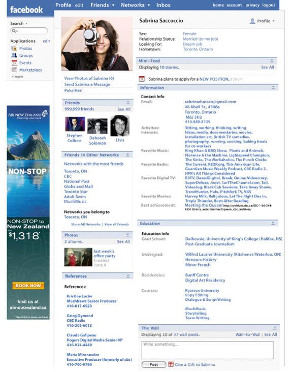Screen dimensions: 292x372
Task: Click the facebook logo
Action: point(26,10)
